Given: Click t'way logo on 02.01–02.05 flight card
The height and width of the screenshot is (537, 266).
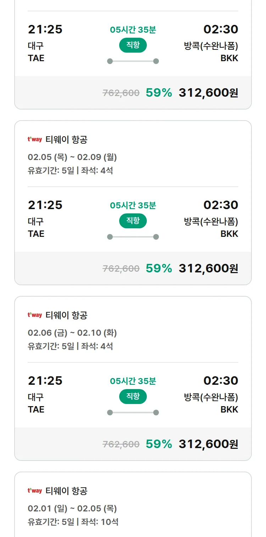Looking at the screenshot, I should (35, 491).
